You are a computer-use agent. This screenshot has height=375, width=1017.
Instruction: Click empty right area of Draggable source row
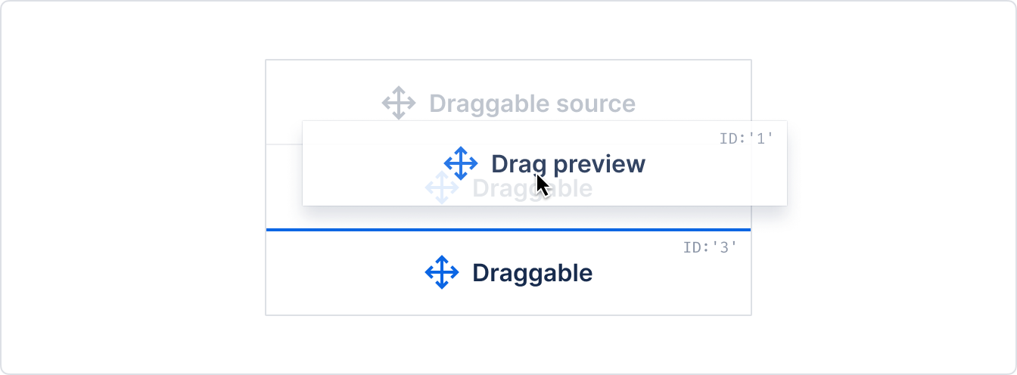[x=696, y=91]
